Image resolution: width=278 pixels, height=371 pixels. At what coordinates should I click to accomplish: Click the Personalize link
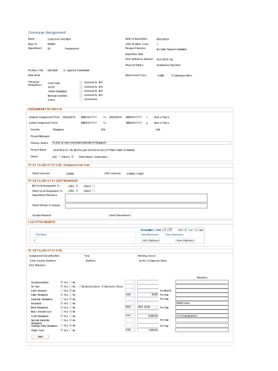coord(147,230)
